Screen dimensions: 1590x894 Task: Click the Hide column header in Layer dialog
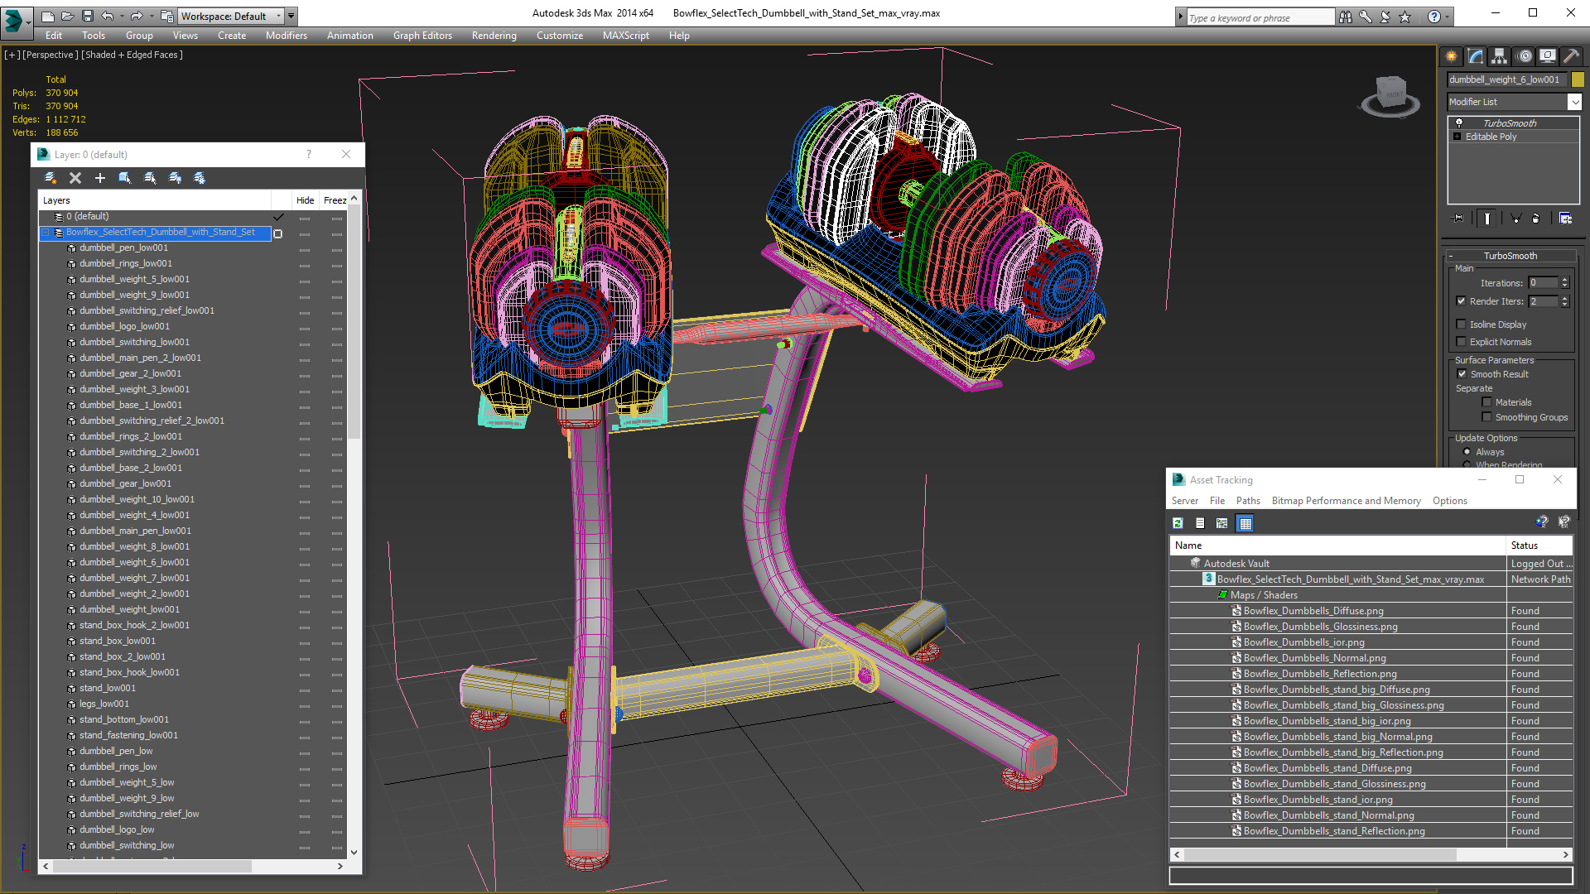tap(305, 200)
